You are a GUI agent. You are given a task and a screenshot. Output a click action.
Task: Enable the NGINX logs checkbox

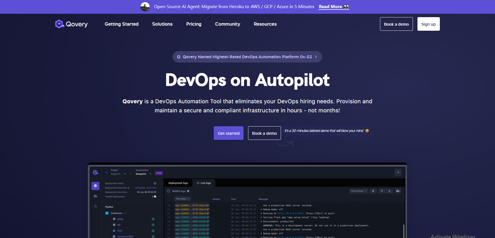point(169,191)
